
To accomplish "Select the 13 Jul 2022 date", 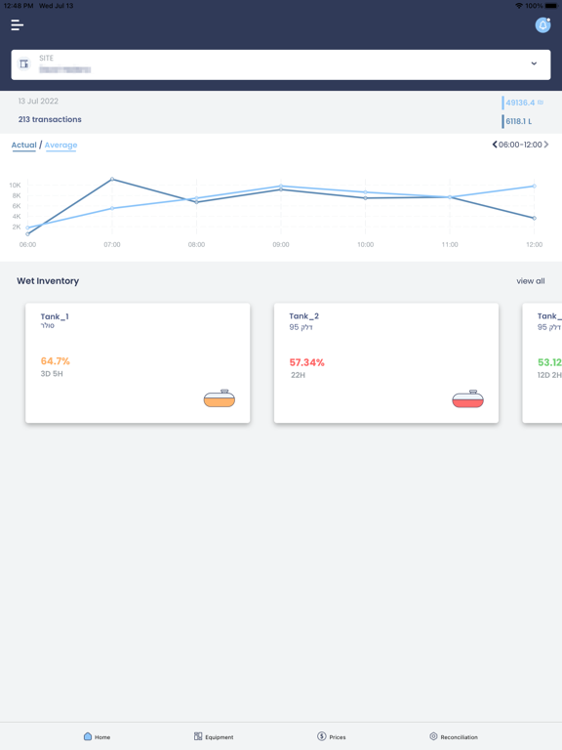I will coord(38,101).
